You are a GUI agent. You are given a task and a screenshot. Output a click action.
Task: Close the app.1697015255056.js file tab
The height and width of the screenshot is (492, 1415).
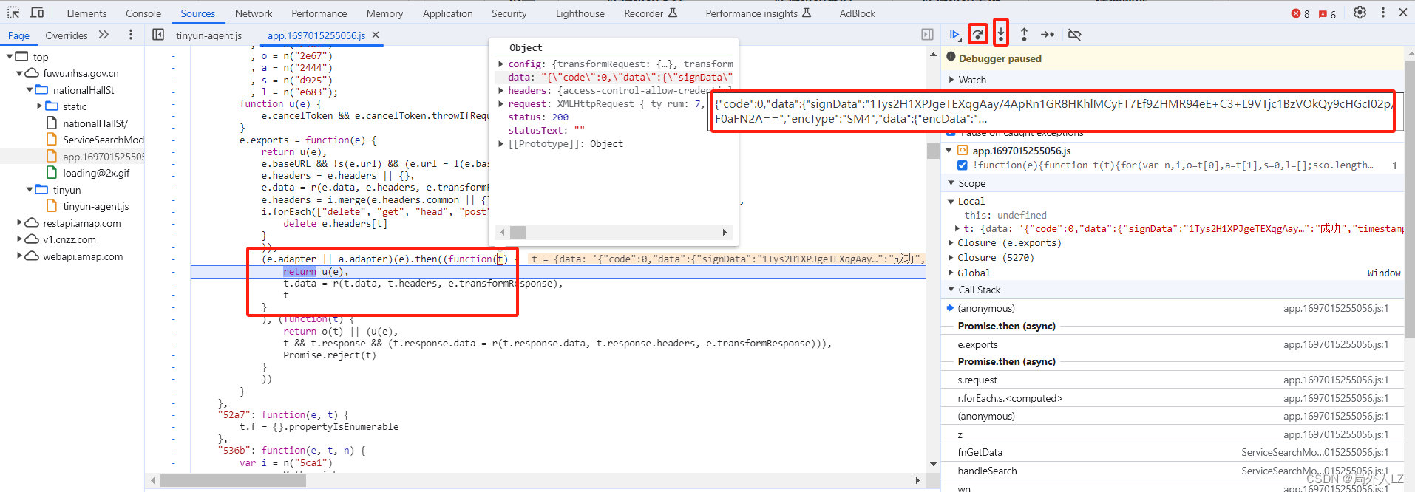point(376,35)
